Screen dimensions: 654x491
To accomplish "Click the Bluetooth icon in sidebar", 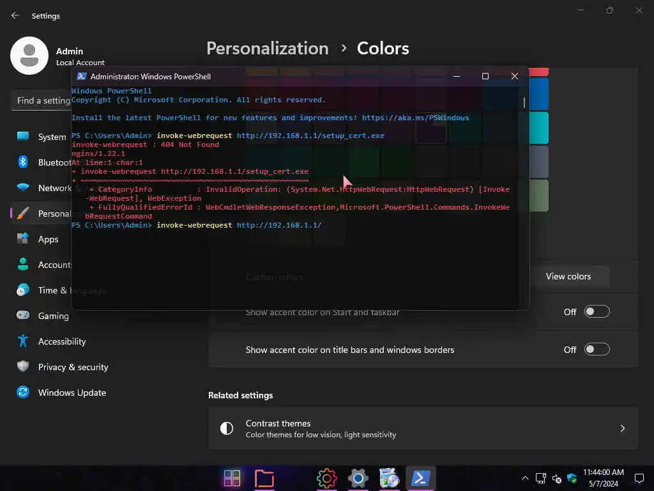I will click(23, 162).
